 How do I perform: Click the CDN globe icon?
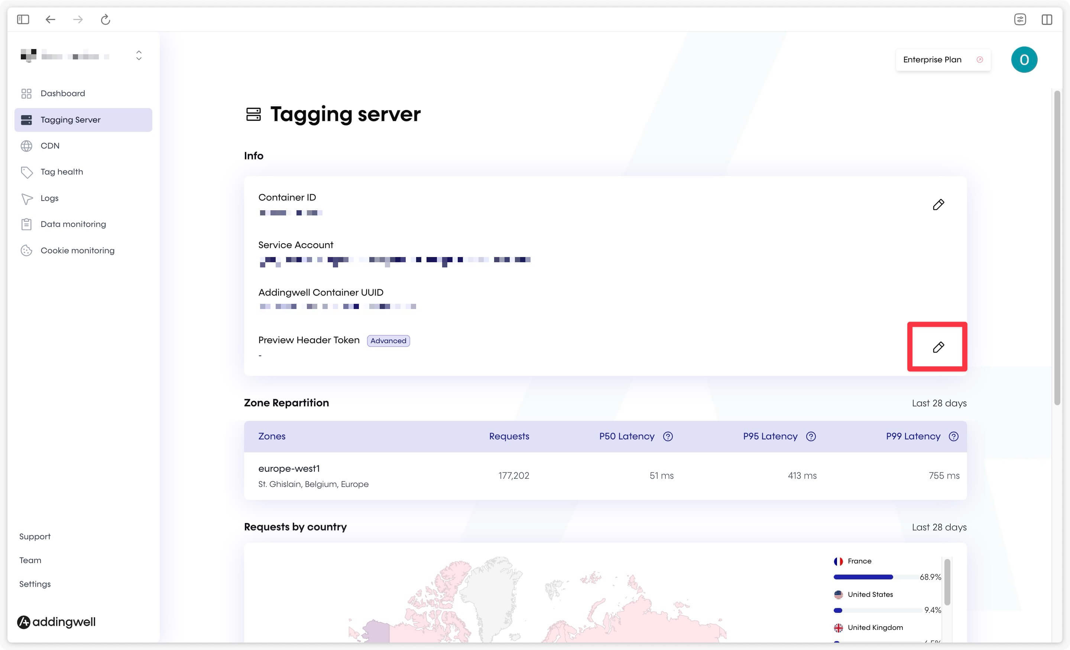pyautogui.click(x=26, y=146)
